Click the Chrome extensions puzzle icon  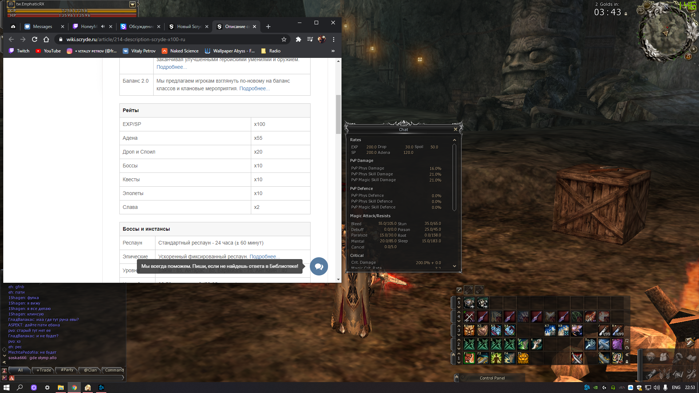coord(299,39)
